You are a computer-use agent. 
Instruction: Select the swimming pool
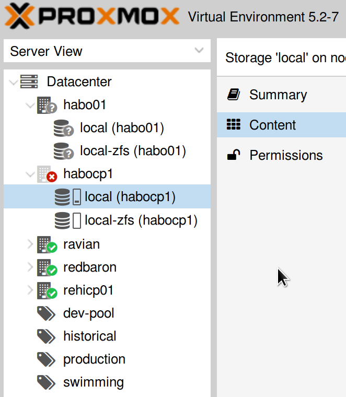coord(94,382)
